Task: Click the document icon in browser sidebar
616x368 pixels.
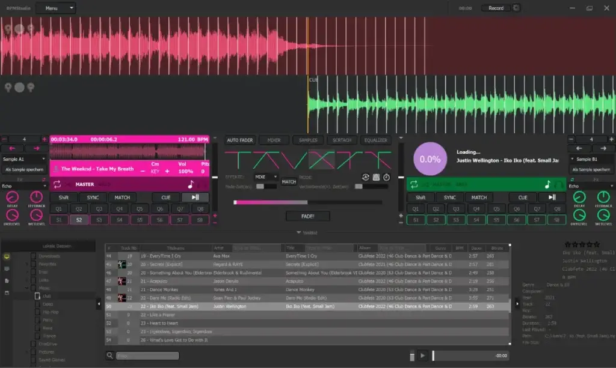Action: tap(7, 281)
